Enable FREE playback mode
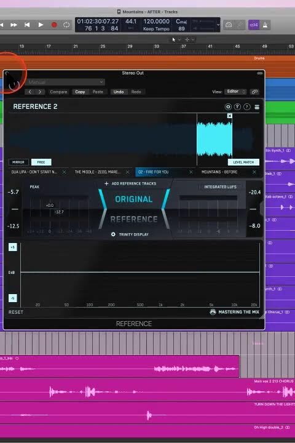The width and height of the screenshot is (295, 443). [x=41, y=162]
